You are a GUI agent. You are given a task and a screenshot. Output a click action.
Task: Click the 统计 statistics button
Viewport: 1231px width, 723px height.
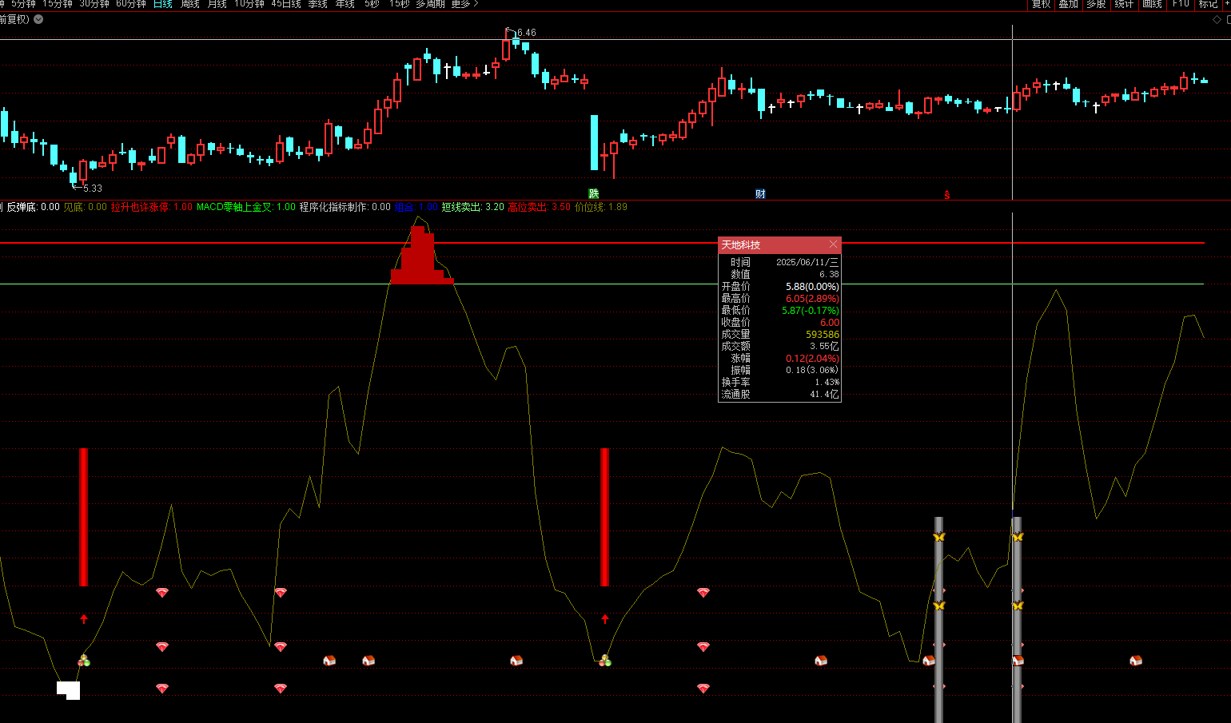pyautogui.click(x=1124, y=4)
